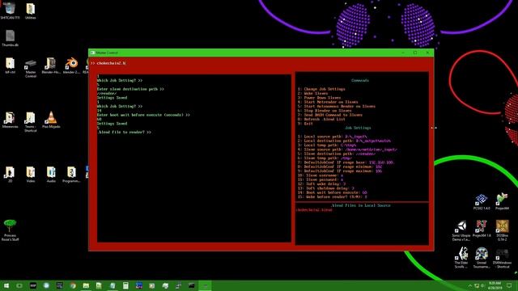Launch The Elder Scrolls shortcut

461,258
